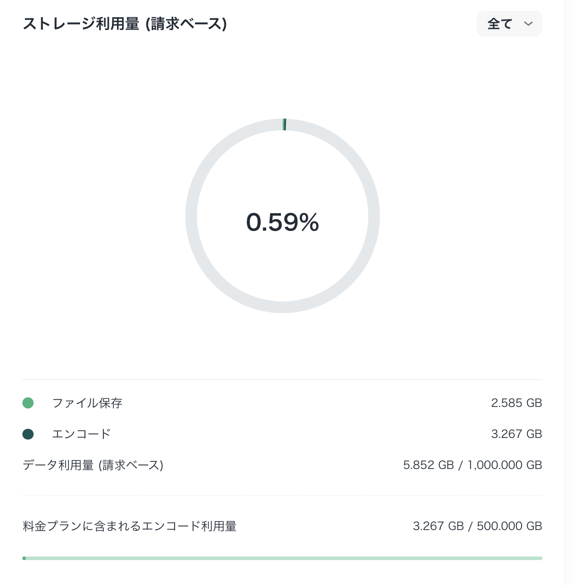574x585 pixels.
Task: Click the small green dot on the progress bar
Action: point(24,558)
